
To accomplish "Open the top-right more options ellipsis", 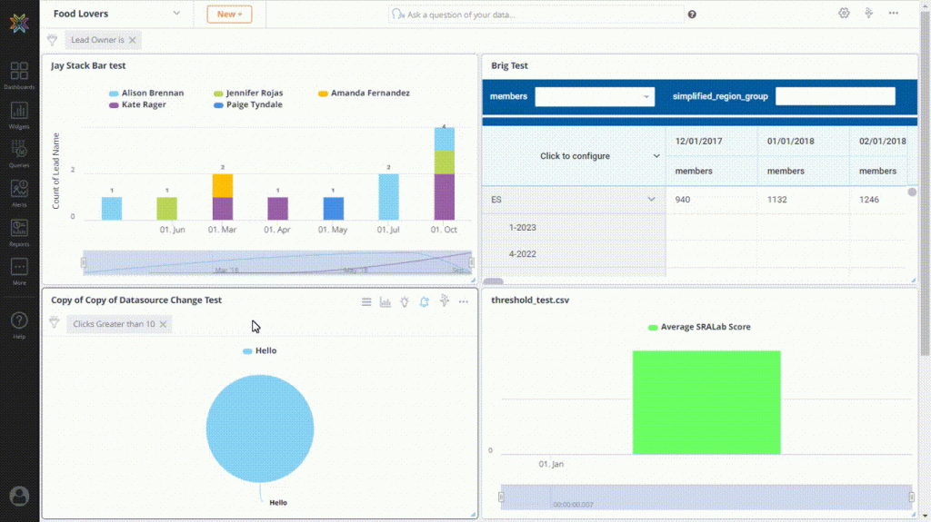I will click(894, 13).
